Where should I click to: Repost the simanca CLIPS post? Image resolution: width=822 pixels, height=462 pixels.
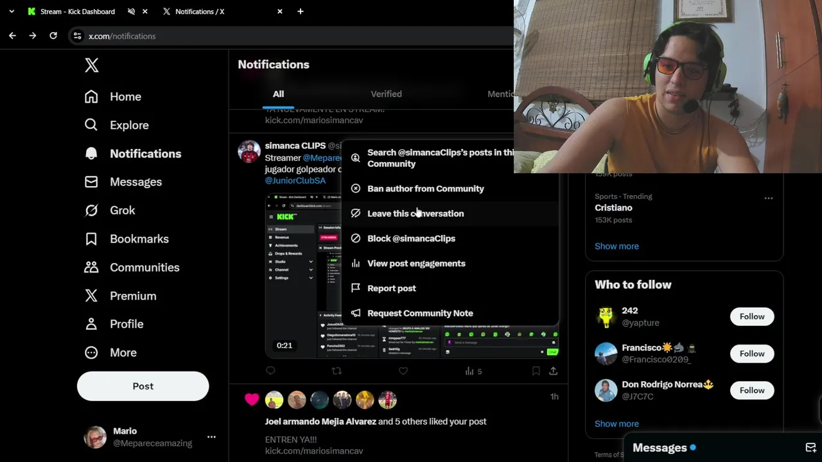[x=337, y=371]
